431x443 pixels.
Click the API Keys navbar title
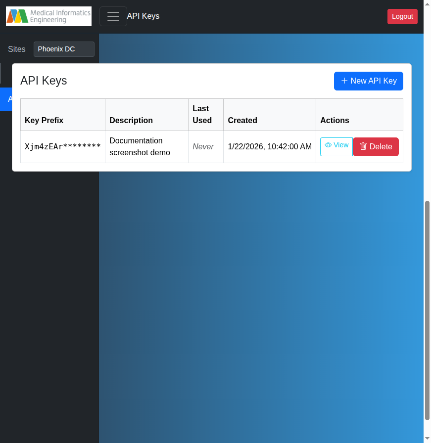point(144,16)
